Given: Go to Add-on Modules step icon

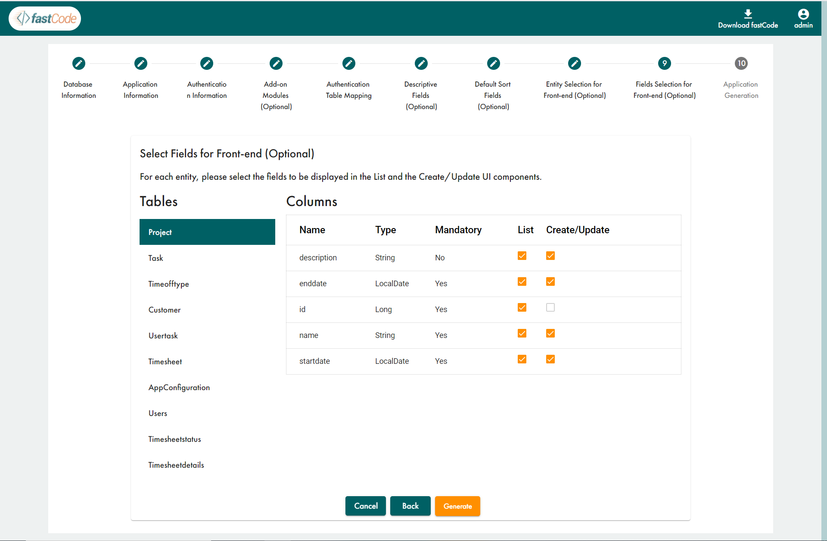Looking at the screenshot, I should coord(276,63).
